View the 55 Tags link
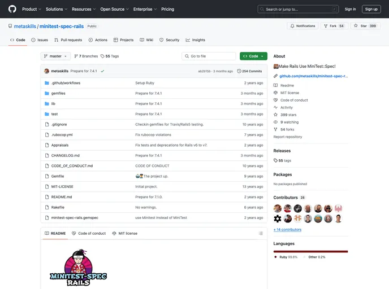389x289 pixels. point(110,56)
